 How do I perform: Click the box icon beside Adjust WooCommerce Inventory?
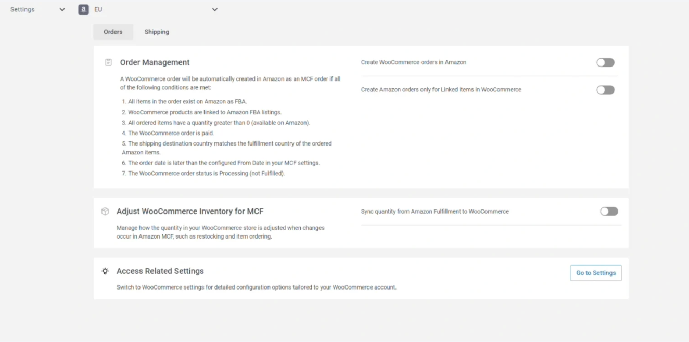(105, 212)
